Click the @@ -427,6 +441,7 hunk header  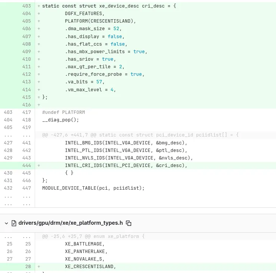140,135
